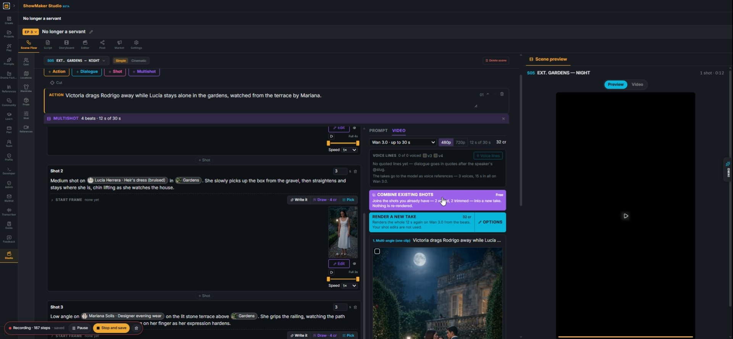Click Shot 2 trim slider right handle
733x339 pixels.
357,279
